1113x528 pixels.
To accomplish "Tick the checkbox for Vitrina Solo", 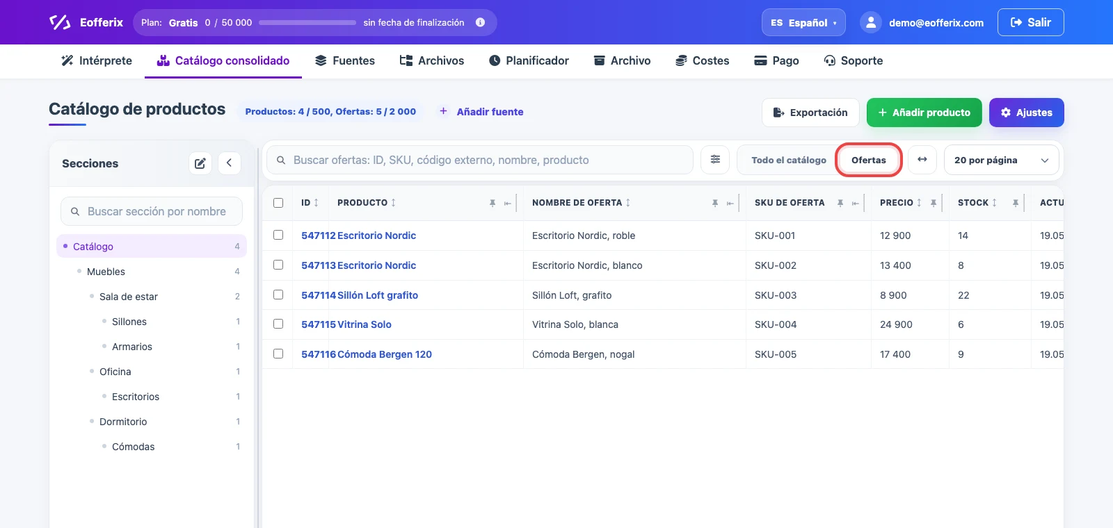I will click(x=278, y=324).
